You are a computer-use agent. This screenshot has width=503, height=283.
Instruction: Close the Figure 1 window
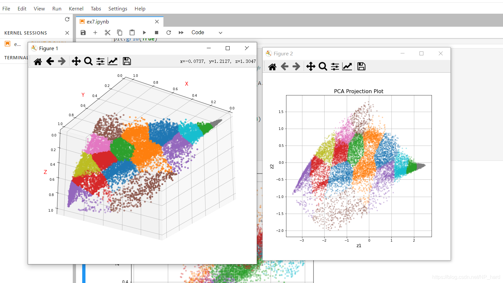point(247,48)
